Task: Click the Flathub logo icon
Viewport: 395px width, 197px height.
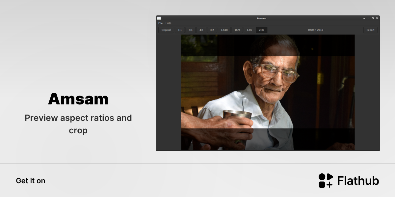Action: [326, 181]
